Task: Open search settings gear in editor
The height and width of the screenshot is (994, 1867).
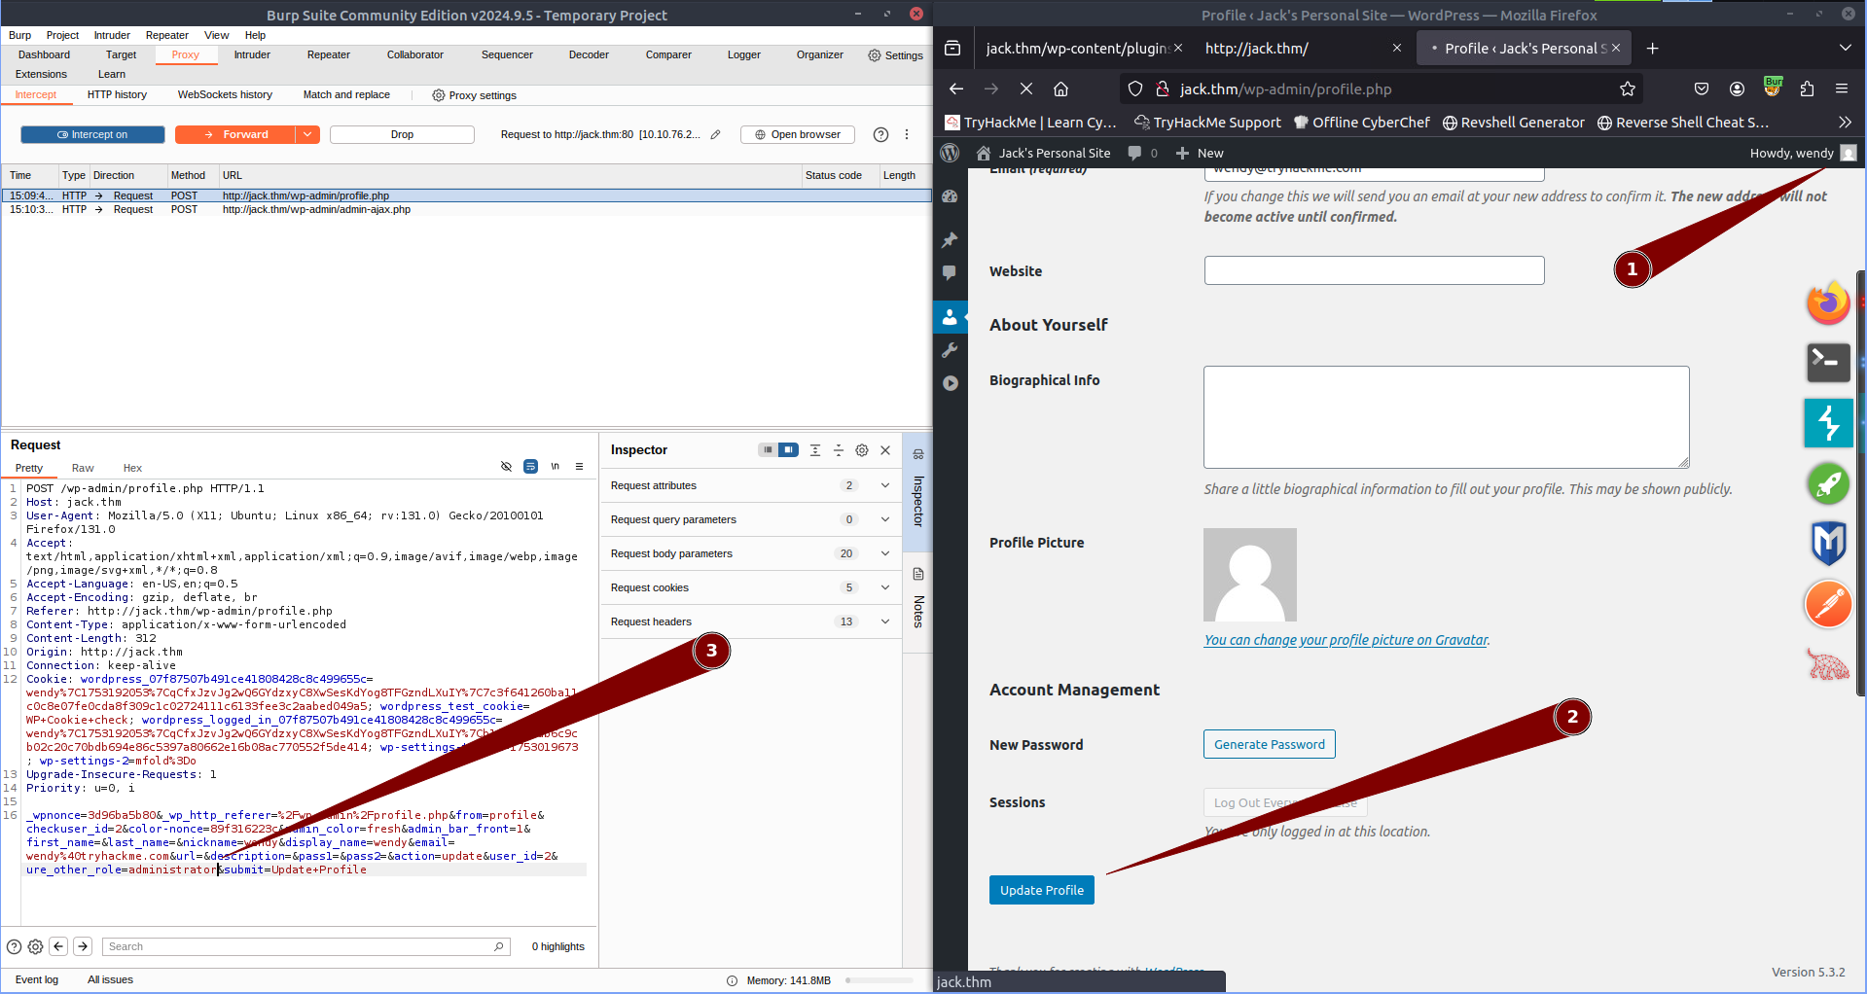Action: click(x=35, y=946)
